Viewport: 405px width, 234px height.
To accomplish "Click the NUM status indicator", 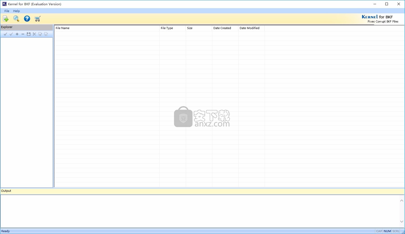I will [387, 231].
